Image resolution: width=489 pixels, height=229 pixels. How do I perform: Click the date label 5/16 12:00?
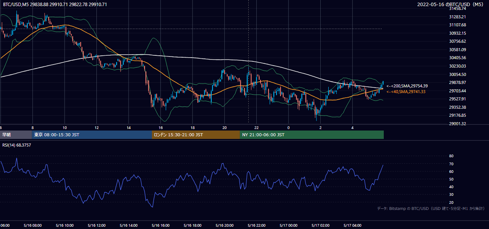click(96, 225)
